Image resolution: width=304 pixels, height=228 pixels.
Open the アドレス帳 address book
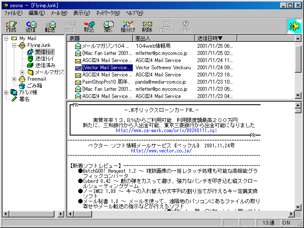click(x=28, y=92)
